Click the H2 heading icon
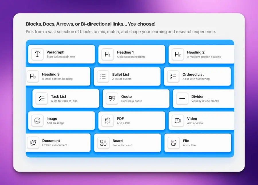 coord(178,54)
